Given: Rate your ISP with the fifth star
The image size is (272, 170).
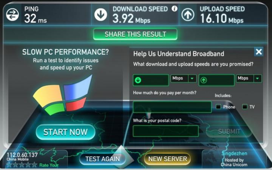Looking at the screenshot, I should 34,164.
